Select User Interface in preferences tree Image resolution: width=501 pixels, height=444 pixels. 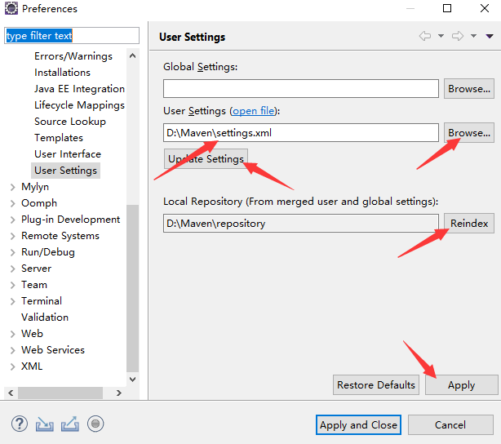[68, 154]
